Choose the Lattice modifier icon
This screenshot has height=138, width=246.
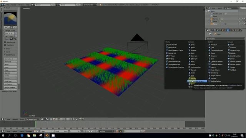[x=209, y=67]
